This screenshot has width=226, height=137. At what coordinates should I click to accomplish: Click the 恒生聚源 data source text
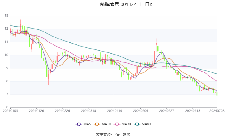click(123, 135)
